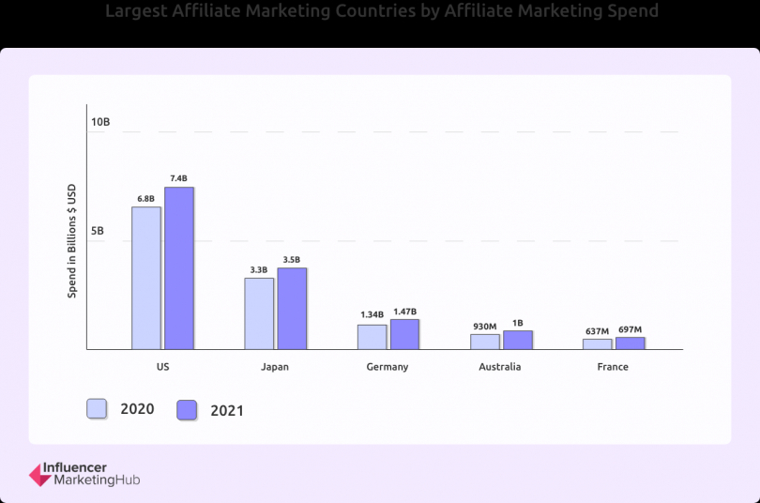Click the chart title about Affiliate Marketing Spend
The height and width of the screenshot is (503, 760).
(382, 10)
